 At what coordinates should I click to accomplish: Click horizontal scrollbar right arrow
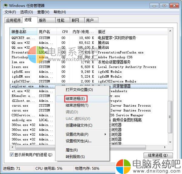(x=165, y=147)
